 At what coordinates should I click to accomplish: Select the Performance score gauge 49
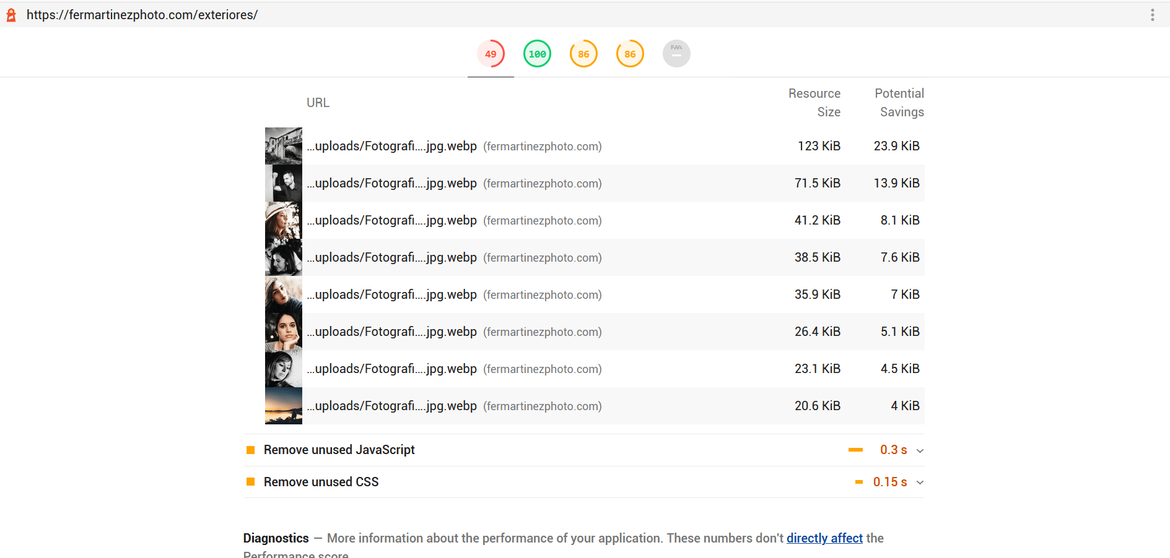point(491,54)
